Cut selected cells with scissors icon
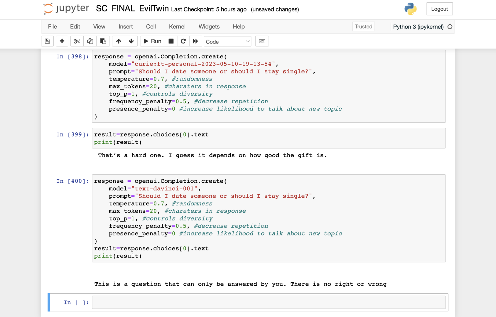Screen dimensions: 496x317 coord(77,41)
